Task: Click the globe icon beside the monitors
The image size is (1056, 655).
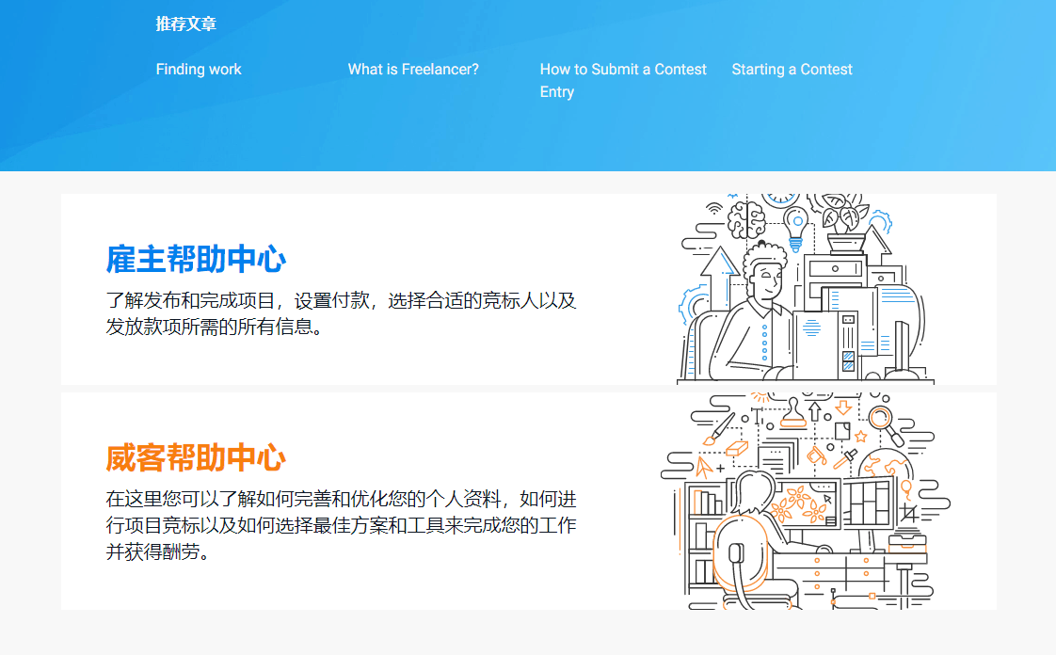Action: click(886, 463)
